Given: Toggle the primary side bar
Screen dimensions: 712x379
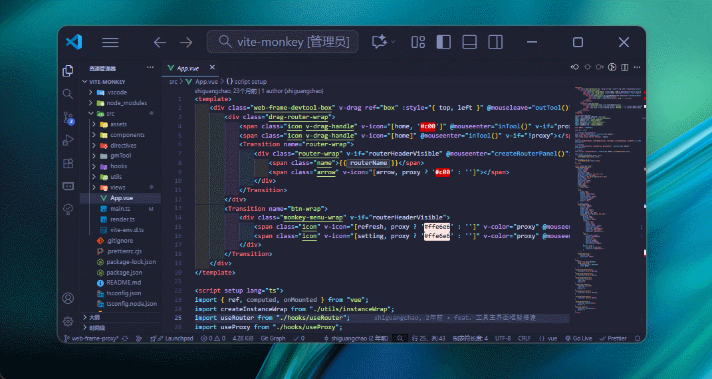Looking at the screenshot, I should tap(443, 42).
